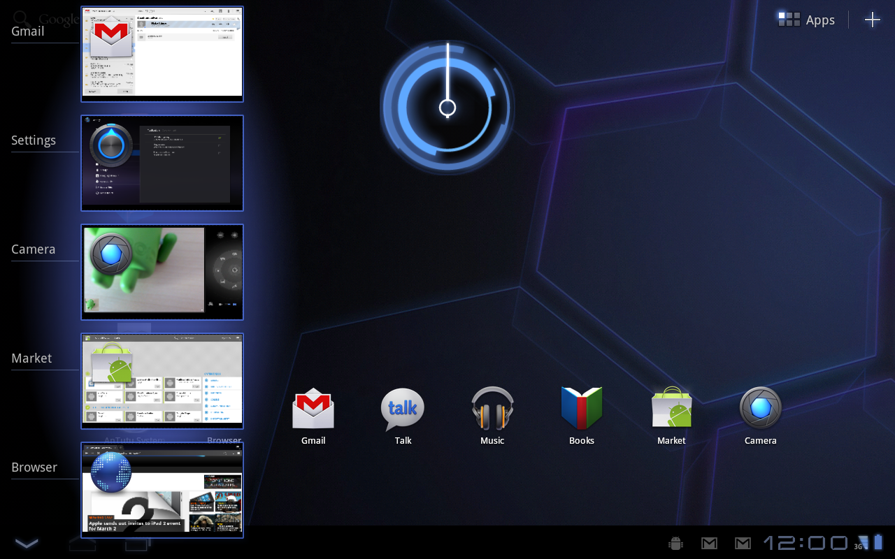Launch the Books app icon
Image resolution: width=895 pixels, height=559 pixels.
[x=582, y=416]
